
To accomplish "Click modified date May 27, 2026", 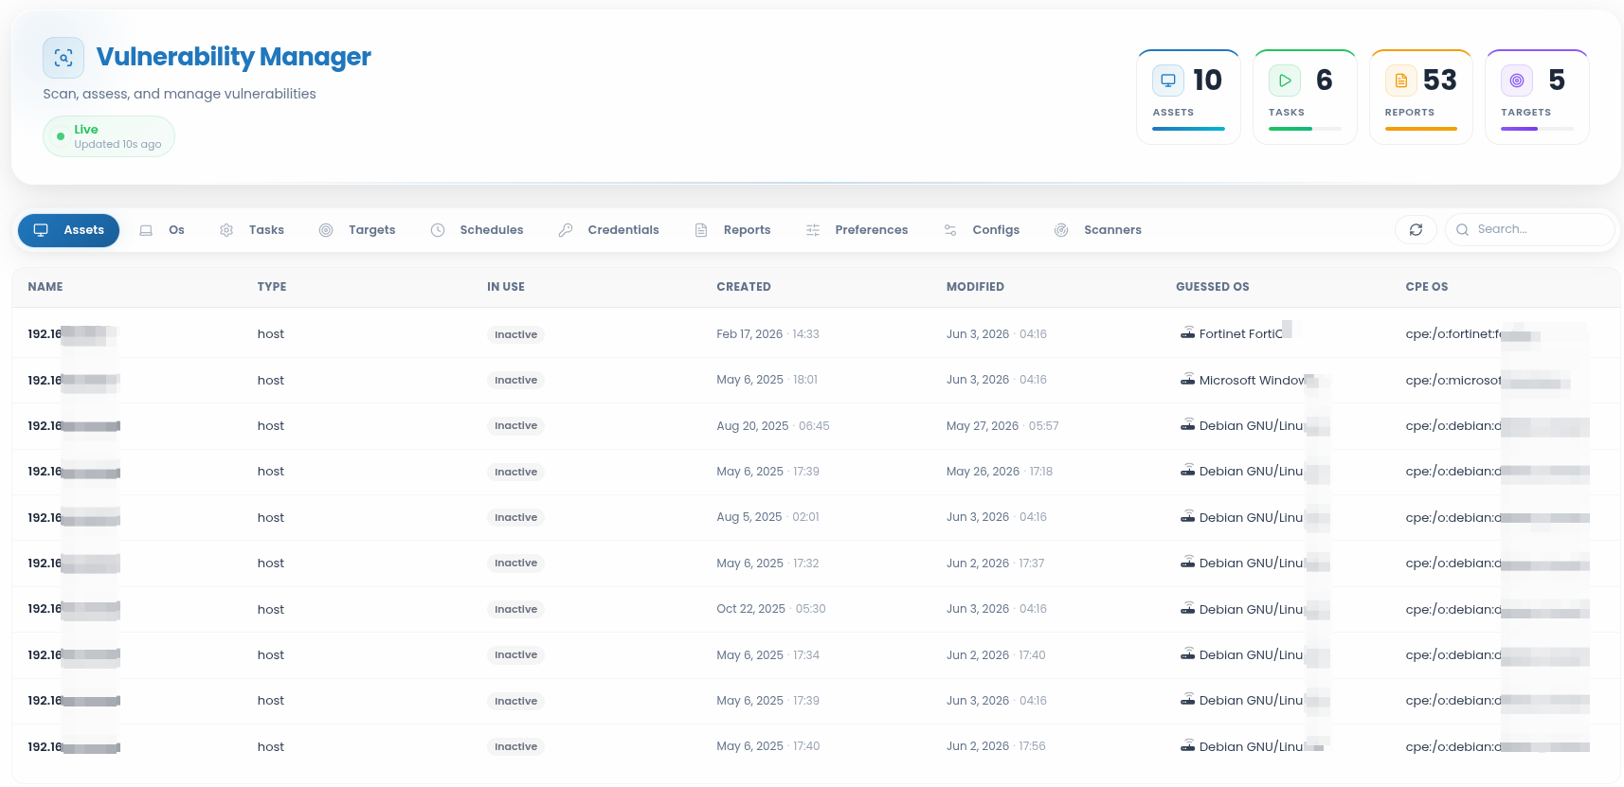I will pos(983,426).
